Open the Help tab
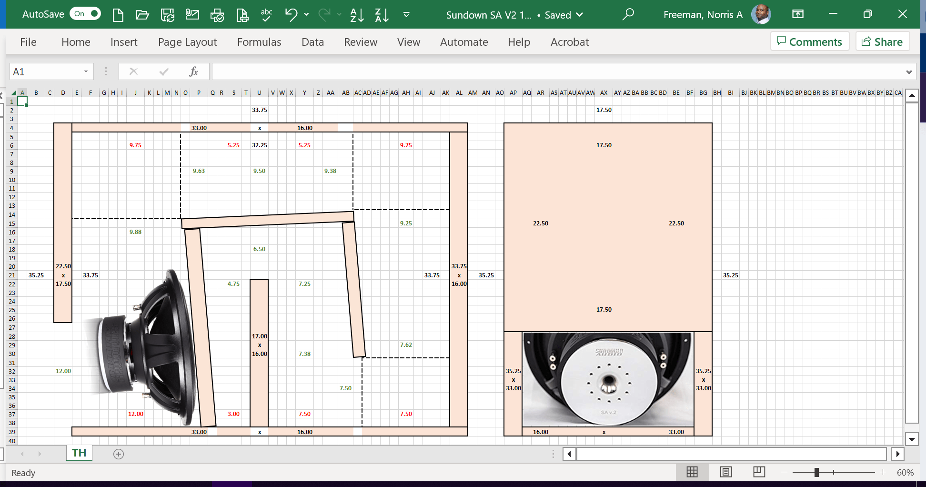The image size is (926, 487). (519, 42)
